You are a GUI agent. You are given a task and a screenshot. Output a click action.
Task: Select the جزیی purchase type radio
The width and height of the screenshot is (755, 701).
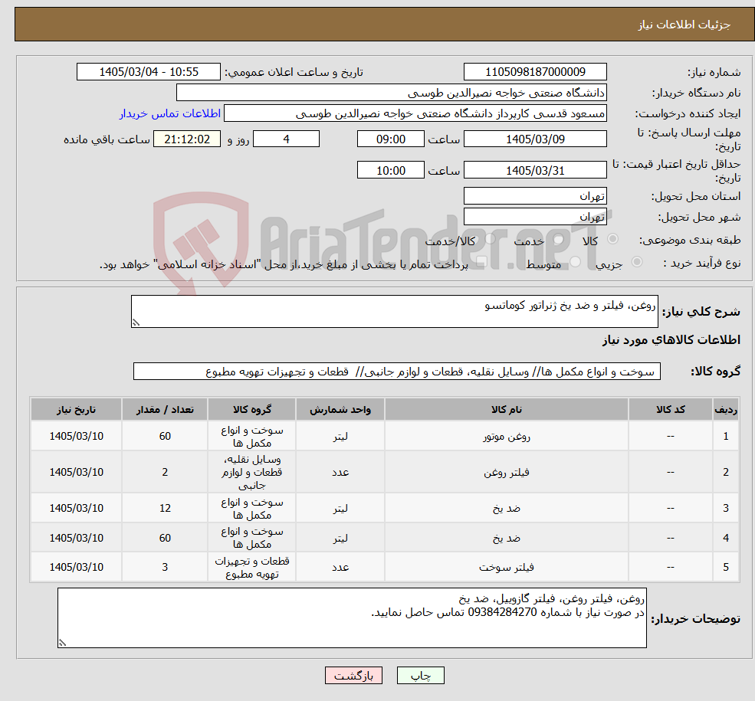(x=637, y=262)
